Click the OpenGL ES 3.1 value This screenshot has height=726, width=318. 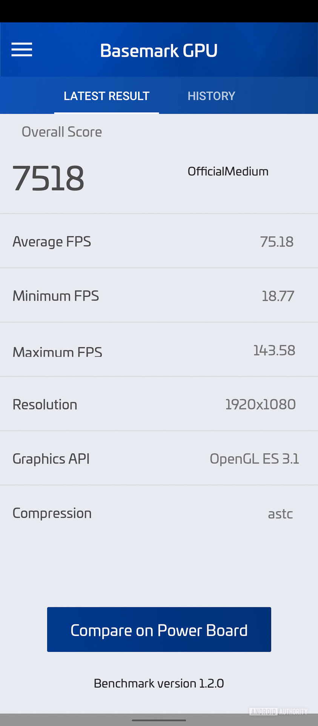(x=254, y=459)
